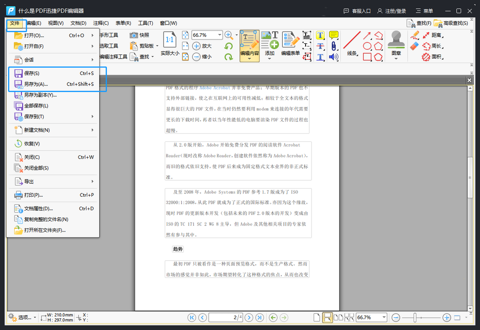The height and width of the screenshot is (330, 480).
Task: Select the red cloud shape tool
Action: 378,57
